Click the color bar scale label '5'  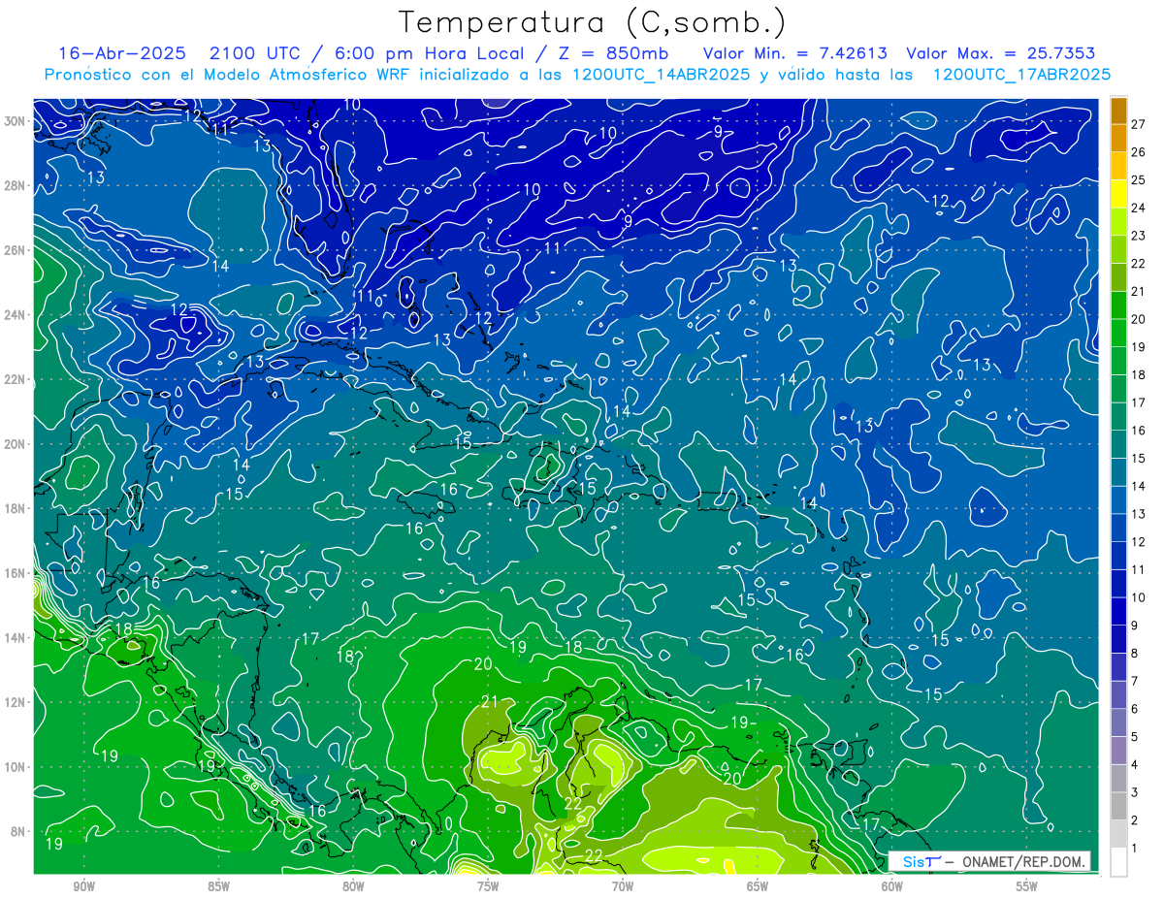click(x=1135, y=737)
